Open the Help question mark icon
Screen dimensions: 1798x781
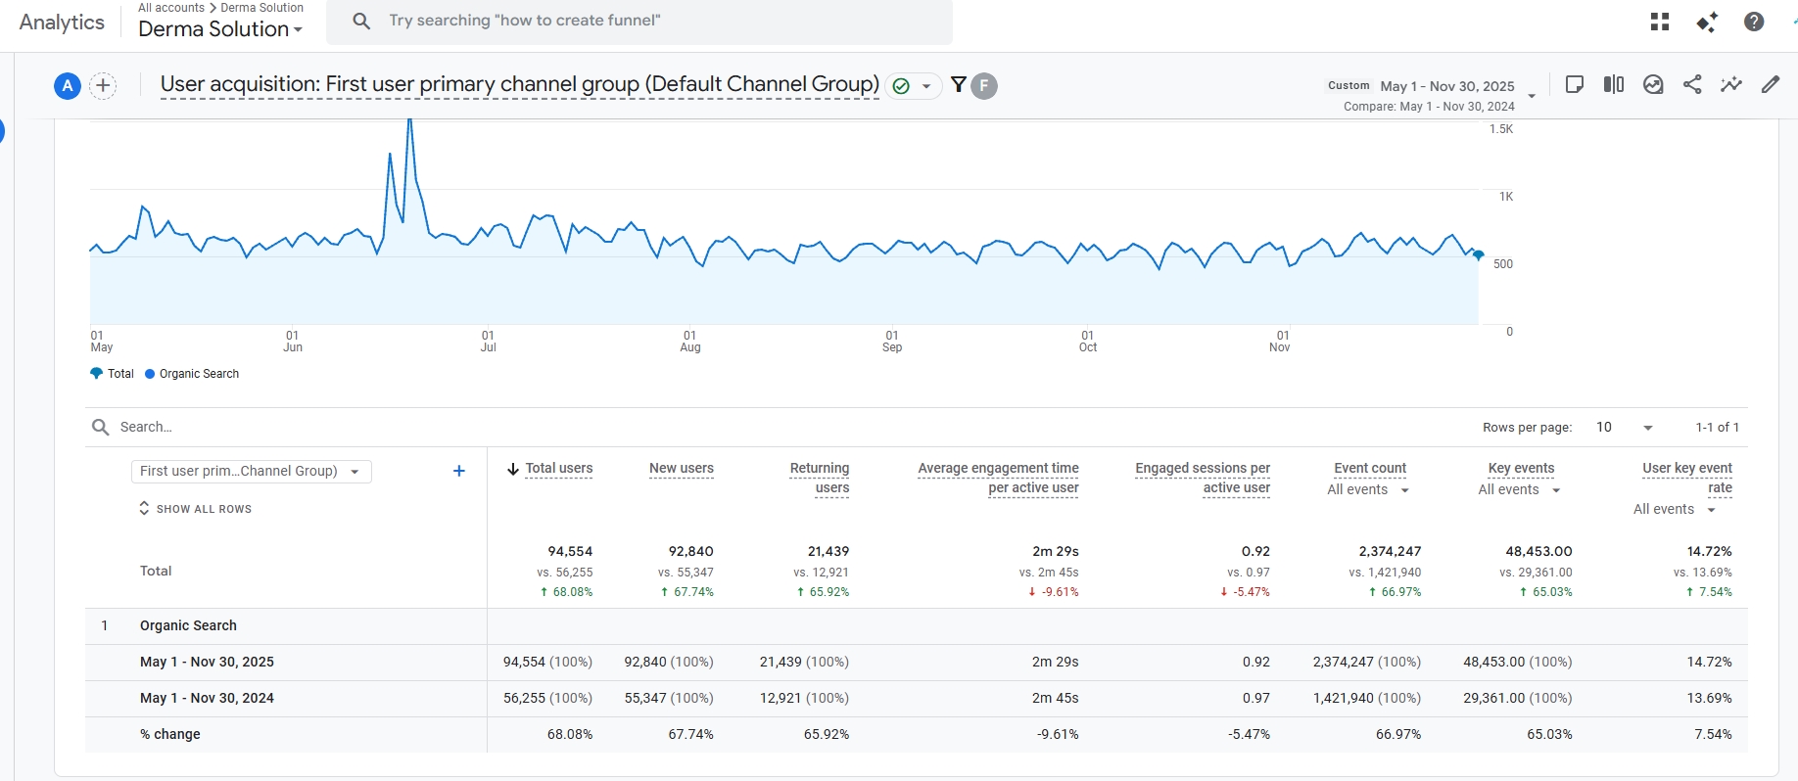click(x=1754, y=22)
